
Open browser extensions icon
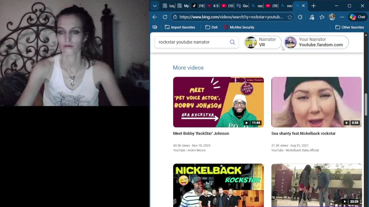point(300,17)
